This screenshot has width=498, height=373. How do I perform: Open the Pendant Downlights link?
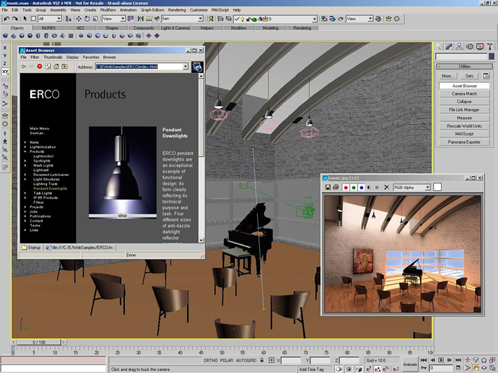(x=50, y=189)
